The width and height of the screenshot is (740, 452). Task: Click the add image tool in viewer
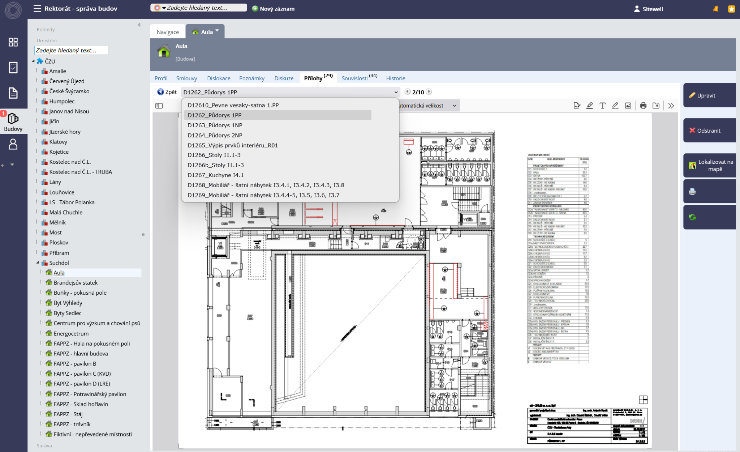(628, 106)
